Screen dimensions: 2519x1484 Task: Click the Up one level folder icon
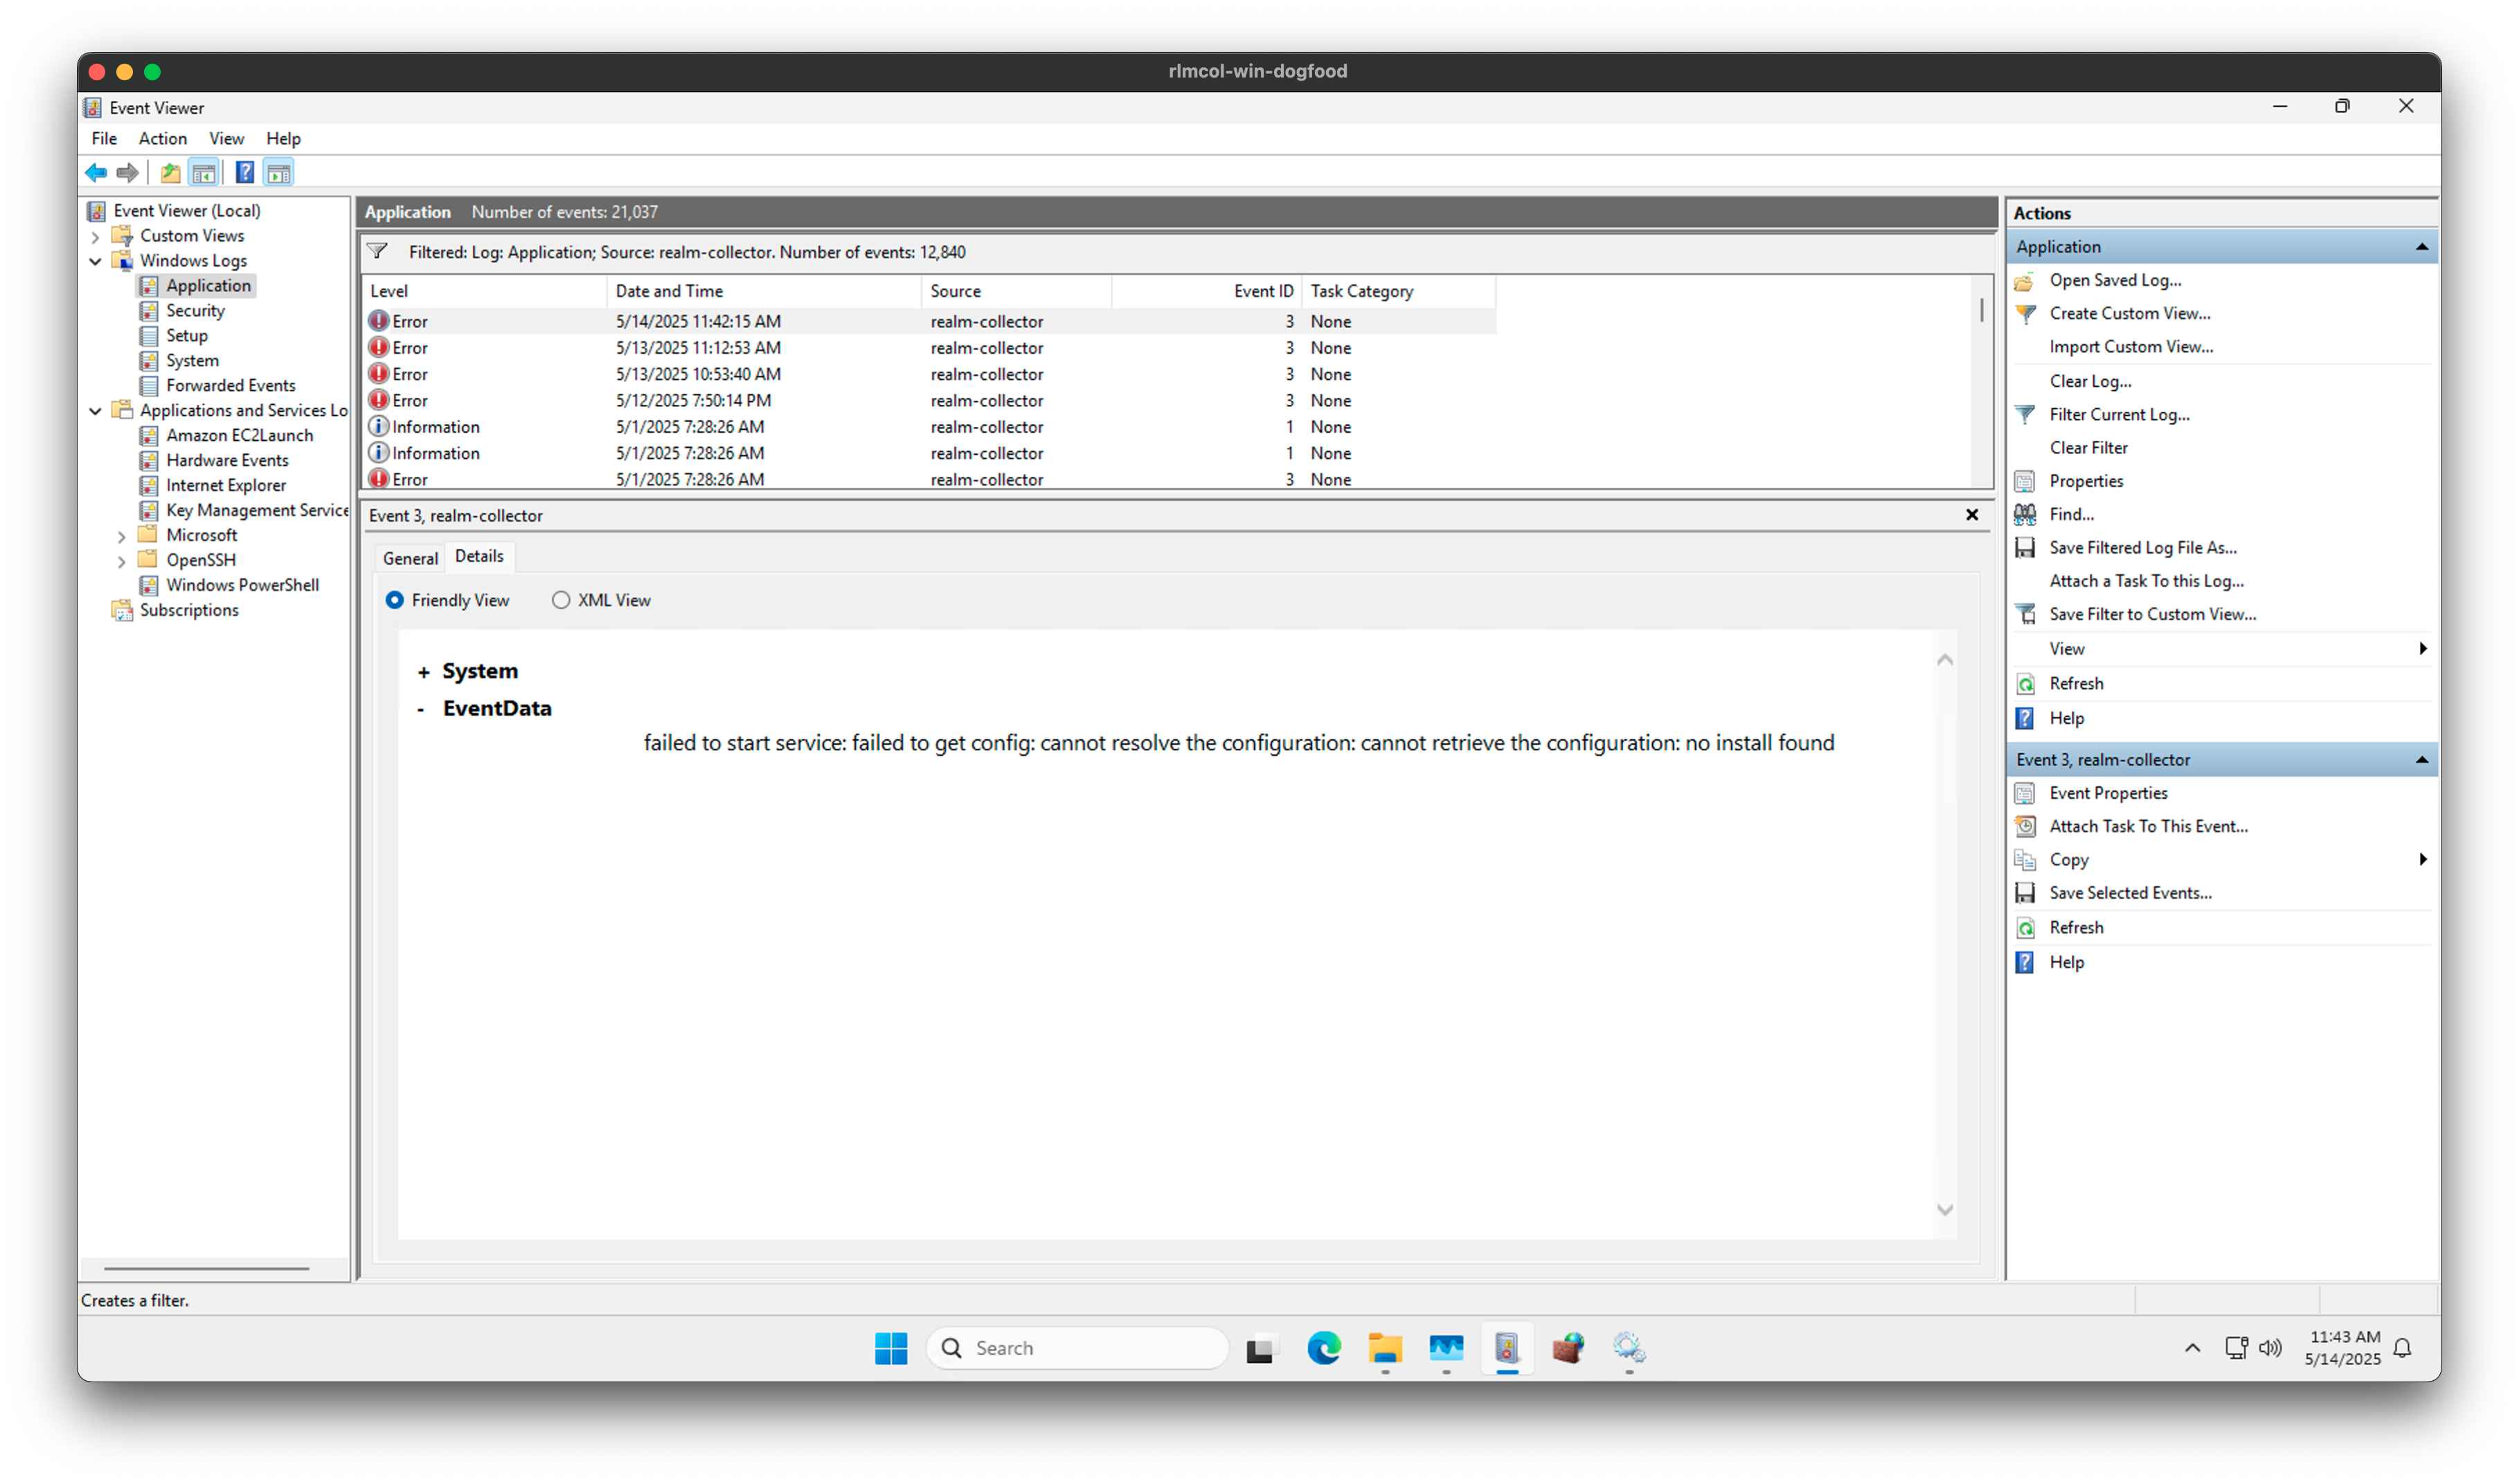(170, 173)
